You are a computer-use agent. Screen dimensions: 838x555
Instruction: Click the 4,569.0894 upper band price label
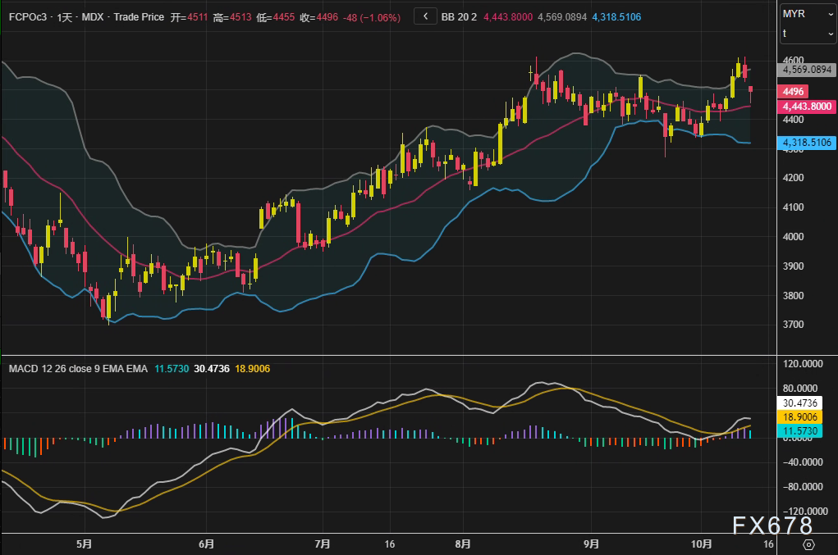point(806,71)
